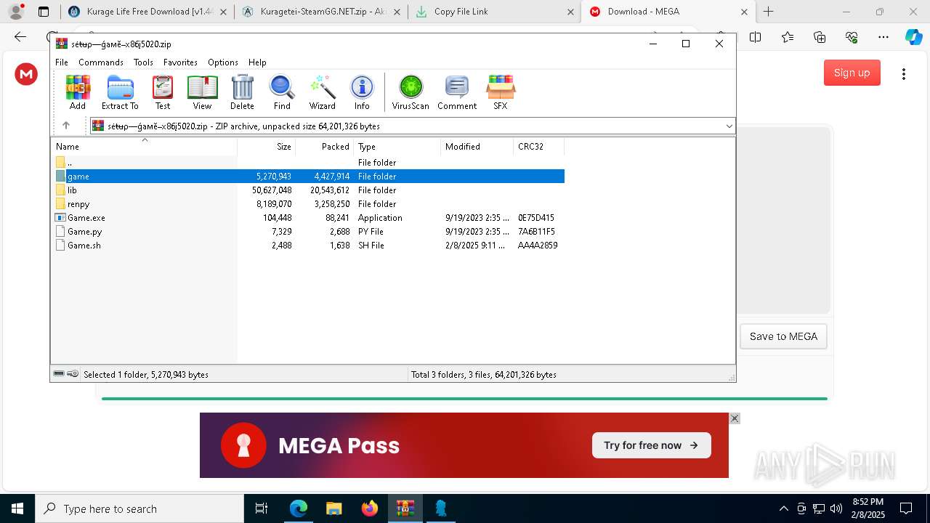
Task: Open File Explorer from taskbar
Action: [x=334, y=508]
